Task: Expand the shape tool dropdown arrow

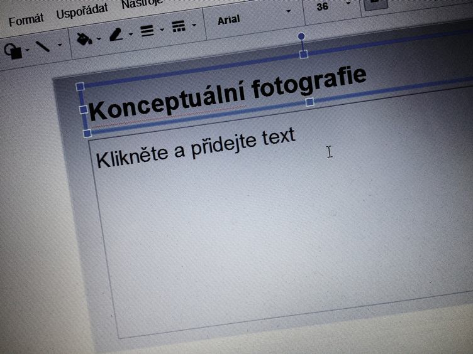Action: tap(28, 50)
